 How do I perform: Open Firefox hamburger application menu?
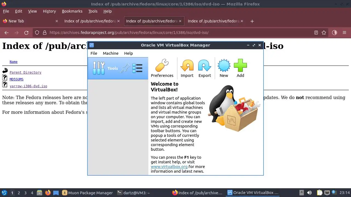point(344,33)
